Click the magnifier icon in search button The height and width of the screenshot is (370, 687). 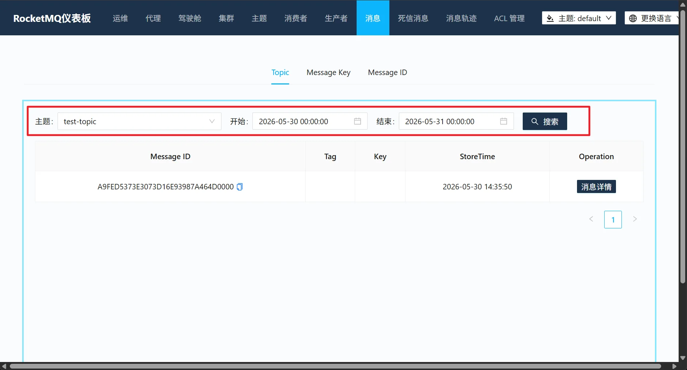534,121
